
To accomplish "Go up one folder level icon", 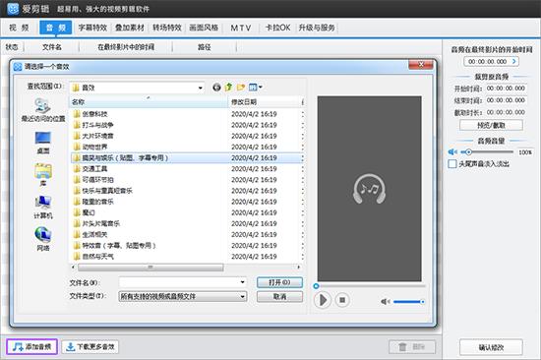I will (228, 88).
